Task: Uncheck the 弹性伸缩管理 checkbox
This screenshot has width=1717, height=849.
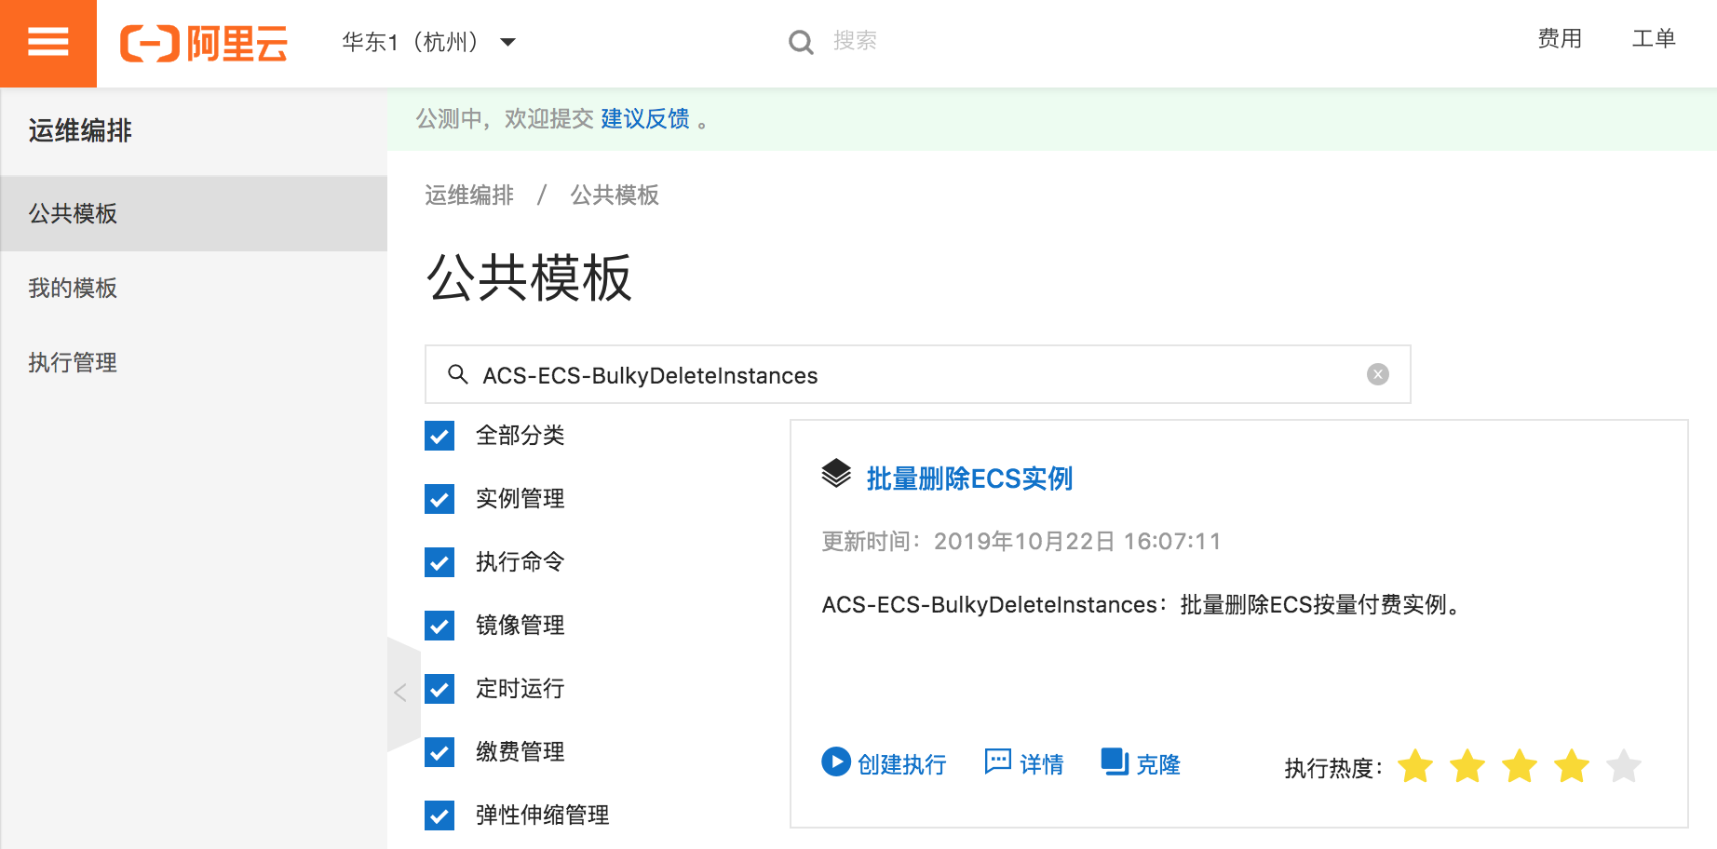Action: pyautogui.click(x=439, y=815)
